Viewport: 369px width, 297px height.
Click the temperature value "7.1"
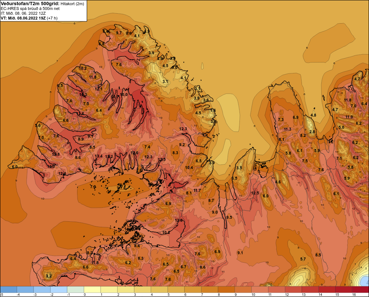[339, 158]
